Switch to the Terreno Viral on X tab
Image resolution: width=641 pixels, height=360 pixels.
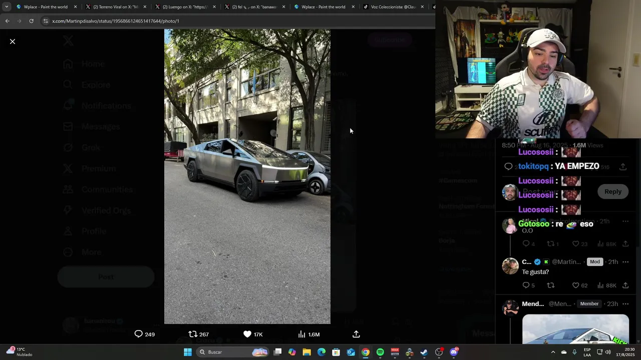click(115, 7)
